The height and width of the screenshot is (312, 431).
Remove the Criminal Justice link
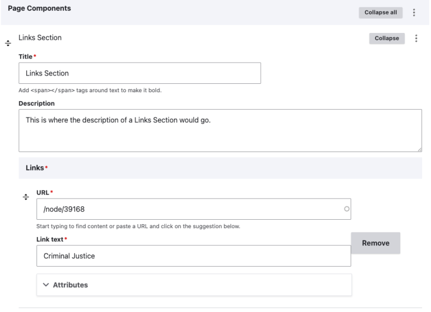pyautogui.click(x=376, y=243)
